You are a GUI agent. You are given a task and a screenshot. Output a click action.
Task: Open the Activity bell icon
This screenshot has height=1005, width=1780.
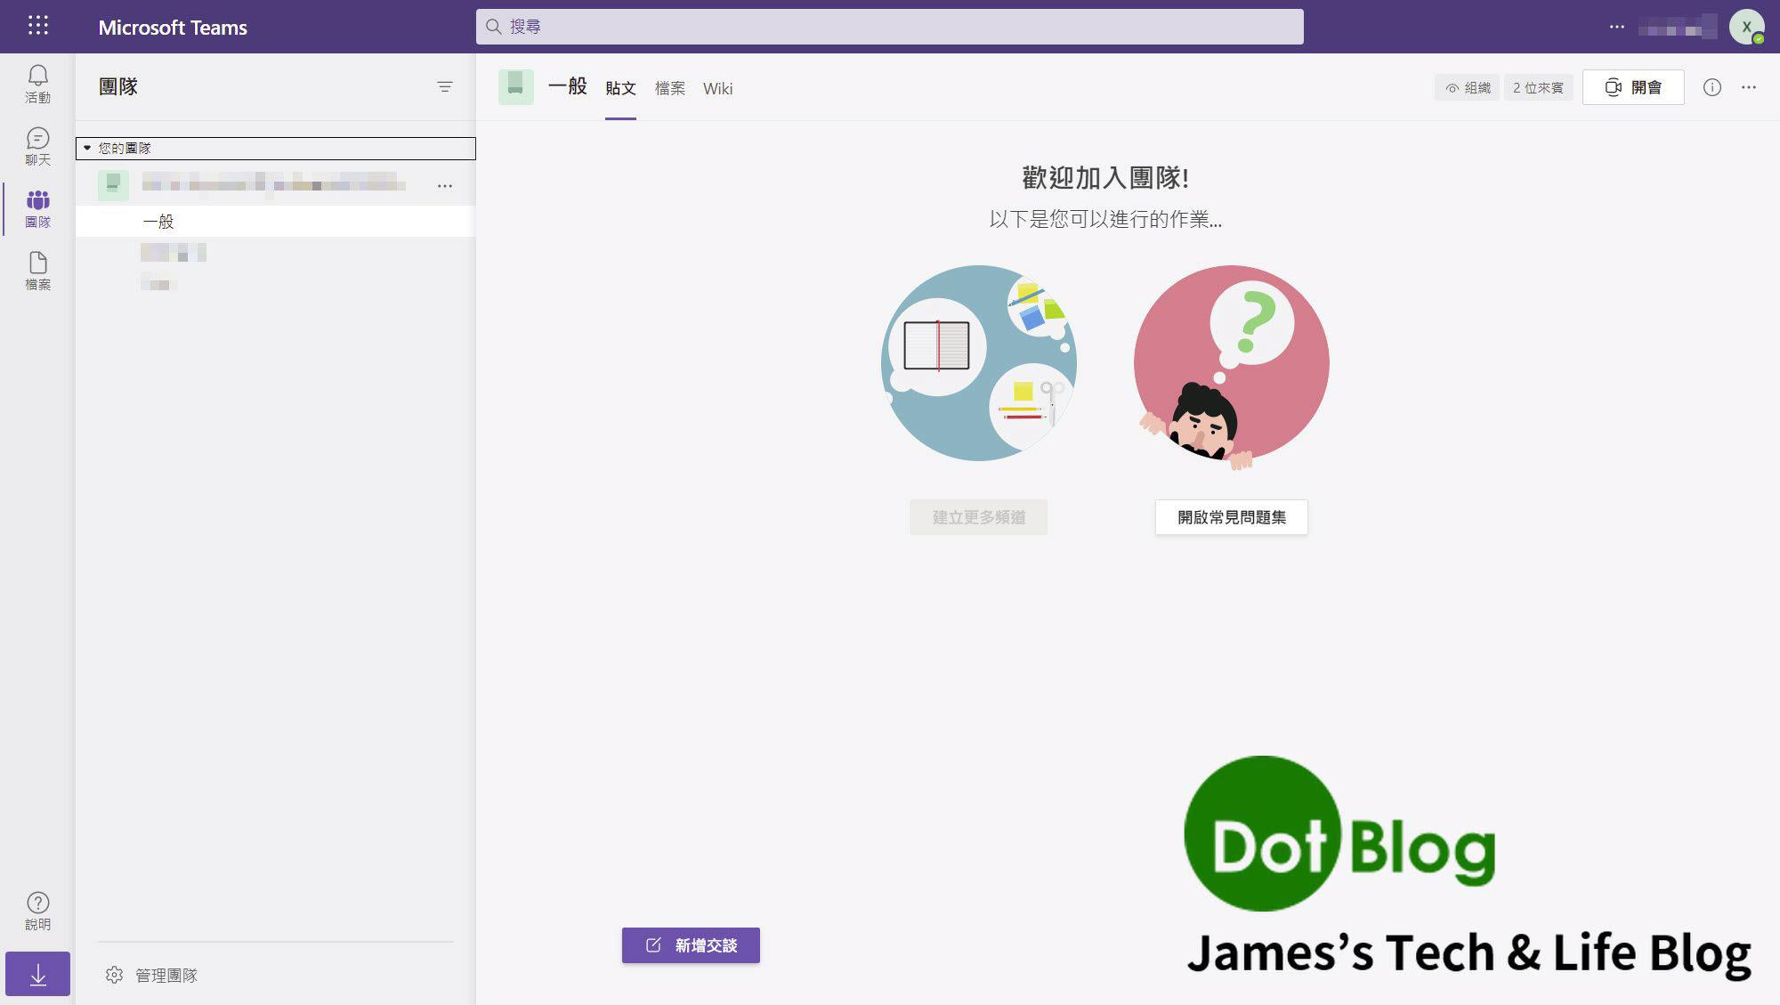(37, 84)
